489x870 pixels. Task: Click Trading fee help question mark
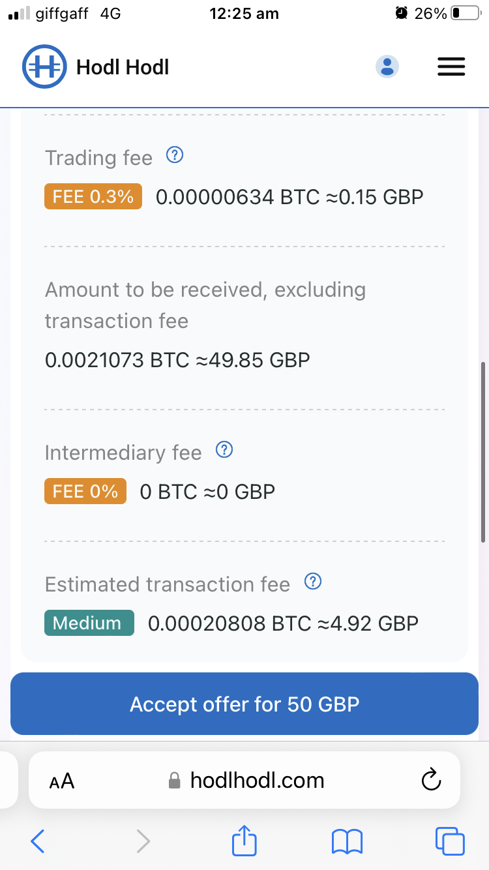175,155
